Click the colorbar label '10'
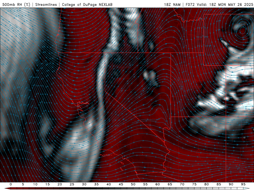Image resolution: width=254 pixels, height=190 pixels. click(x=35, y=184)
